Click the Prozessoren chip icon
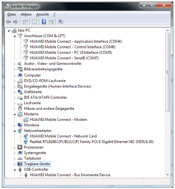The height and width of the screenshot is (189, 175). 20,147
